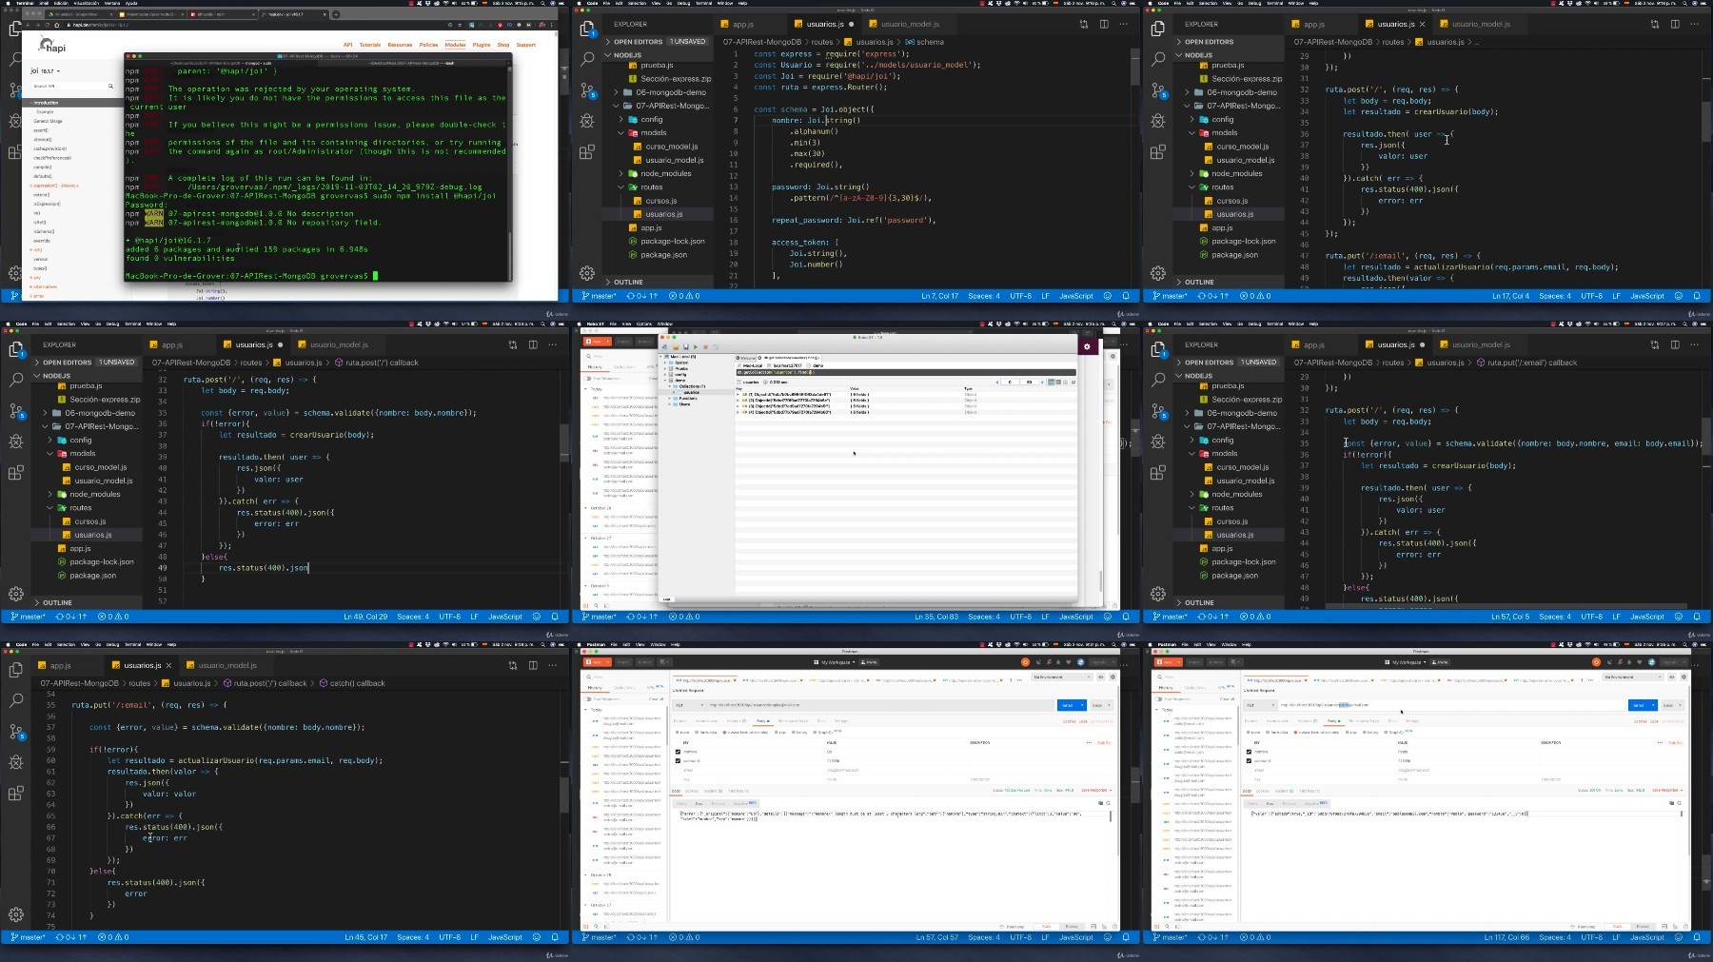
Task: Open Extensions view in editor with schema breadcrumb
Action: (x=586, y=151)
